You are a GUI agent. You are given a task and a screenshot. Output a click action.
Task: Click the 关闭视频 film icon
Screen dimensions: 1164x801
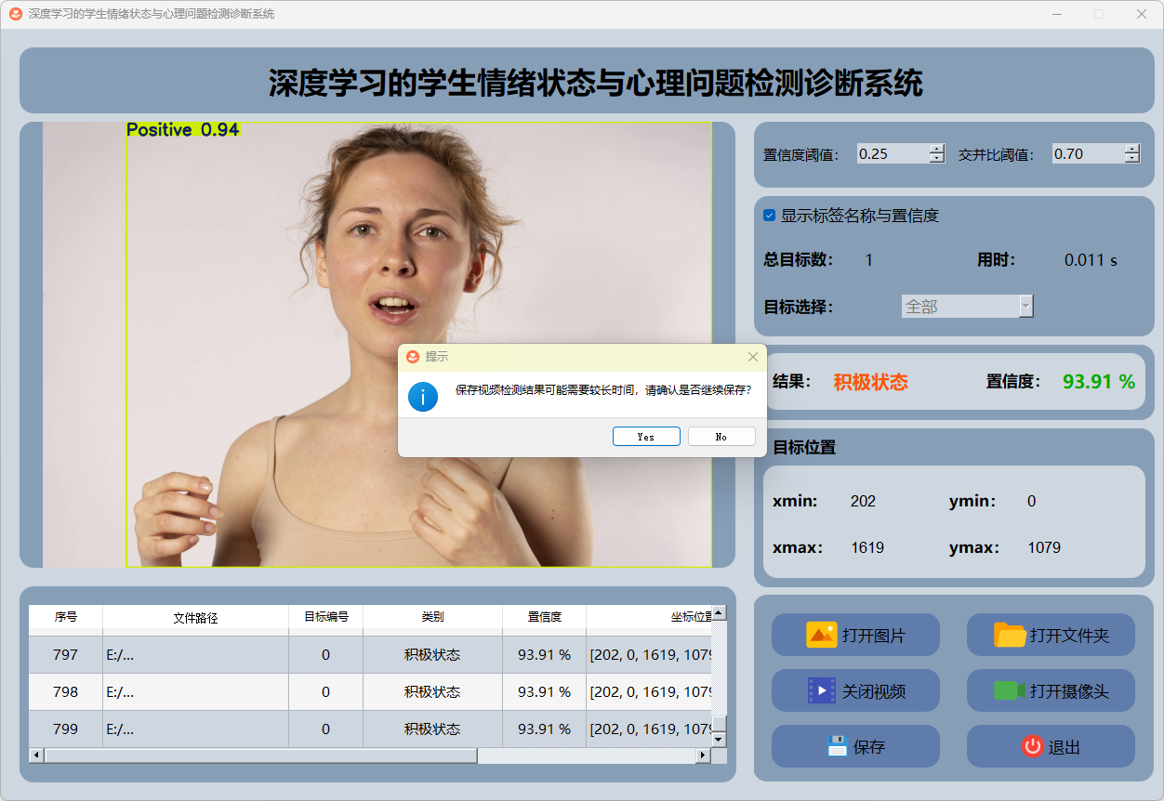click(x=822, y=690)
